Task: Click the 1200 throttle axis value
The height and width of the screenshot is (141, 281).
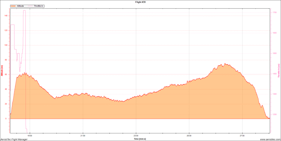Action: 274,114
